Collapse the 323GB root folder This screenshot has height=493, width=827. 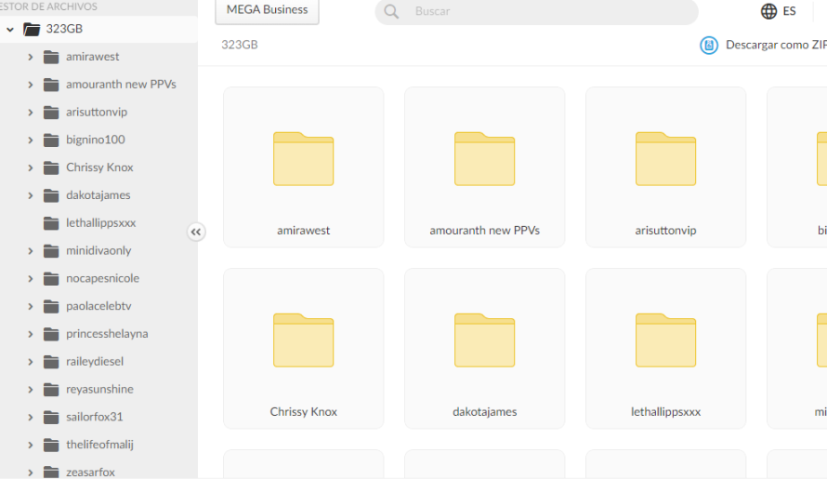pos(10,30)
